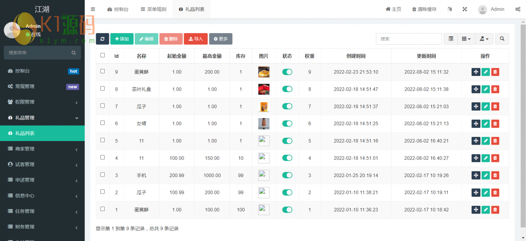
Task: Click the red delete icon for 蛋黄酥 row 9
Action: coord(495,72)
